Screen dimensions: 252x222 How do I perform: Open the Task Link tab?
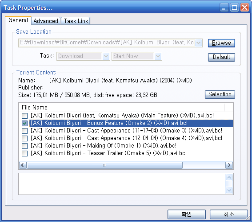(76, 21)
